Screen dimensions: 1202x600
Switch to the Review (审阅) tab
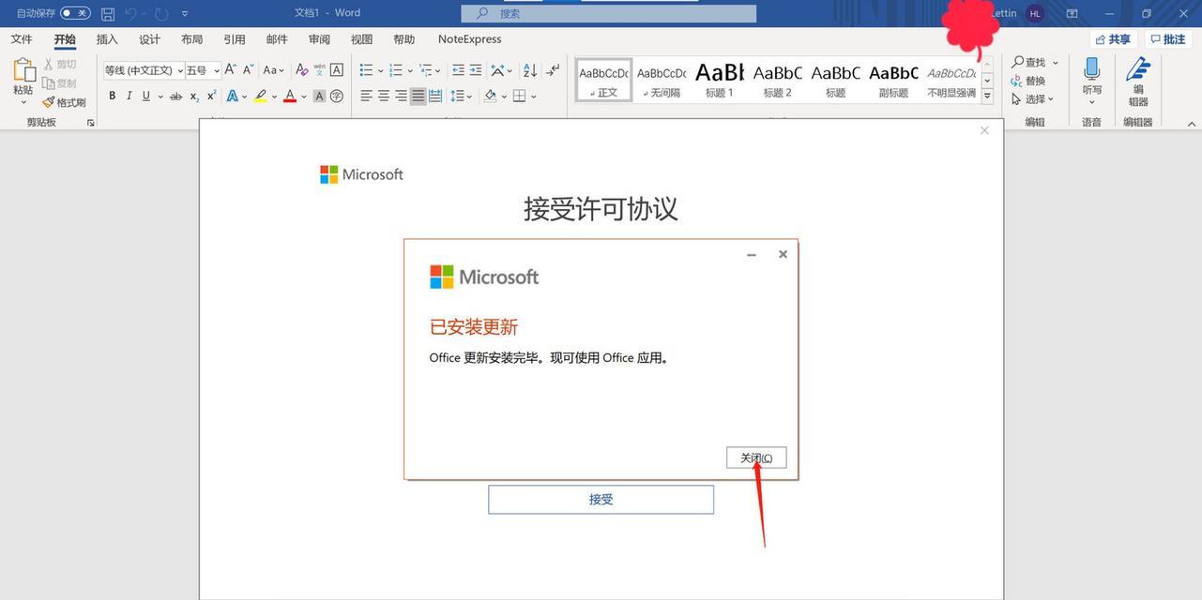coord(319,39)
